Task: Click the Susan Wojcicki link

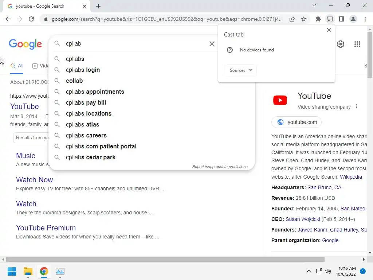Action: [x=303, y=219]
